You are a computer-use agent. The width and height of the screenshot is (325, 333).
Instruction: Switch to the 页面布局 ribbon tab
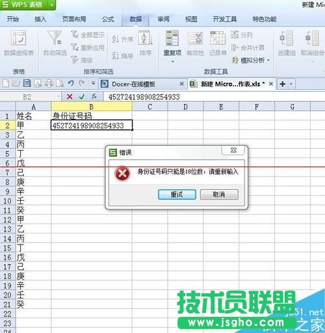74,20
